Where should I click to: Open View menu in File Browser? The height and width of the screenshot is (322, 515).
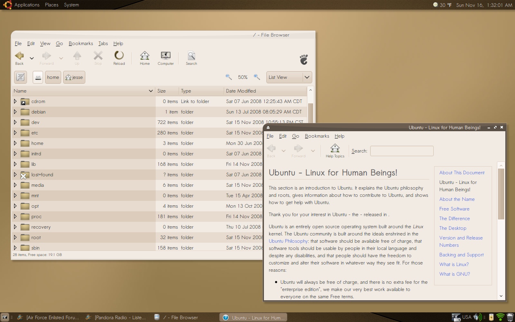tap(45, 43)
